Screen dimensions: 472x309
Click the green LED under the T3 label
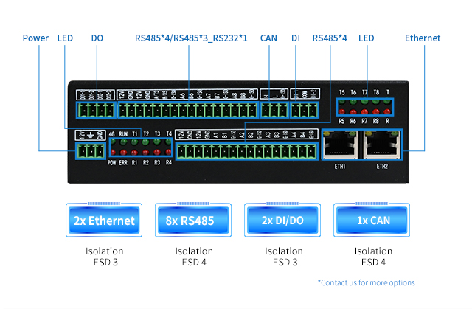tap(157, 142)
